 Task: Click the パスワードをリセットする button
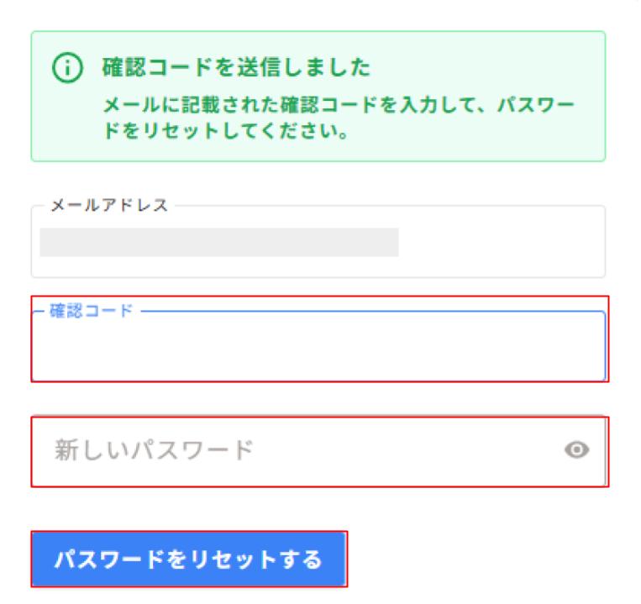[188, 559]
